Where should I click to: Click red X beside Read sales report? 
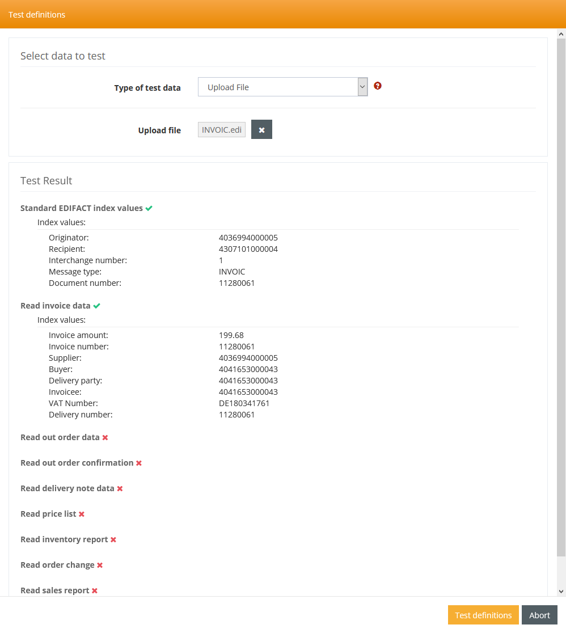coord(95,591)
